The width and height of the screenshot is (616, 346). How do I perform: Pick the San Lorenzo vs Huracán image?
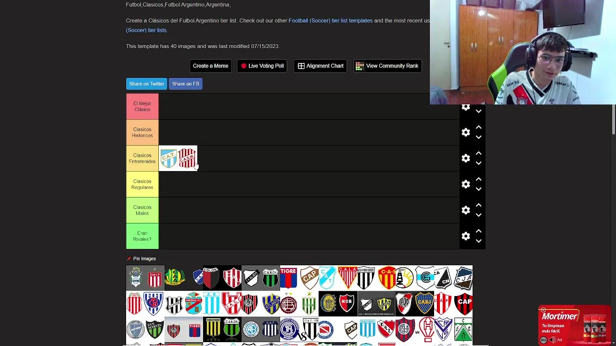[415, 330]
